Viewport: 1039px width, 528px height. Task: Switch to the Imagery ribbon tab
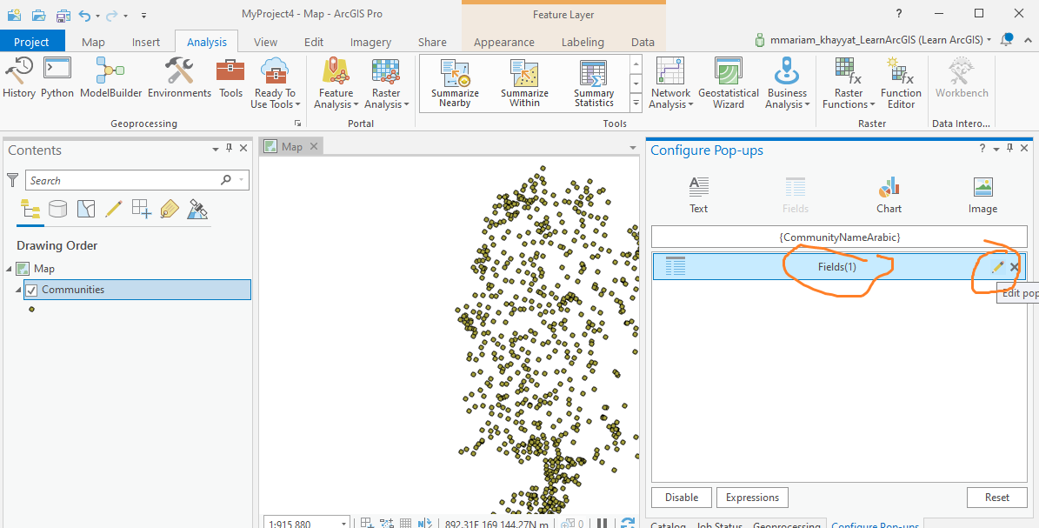[x=370, y=42]
